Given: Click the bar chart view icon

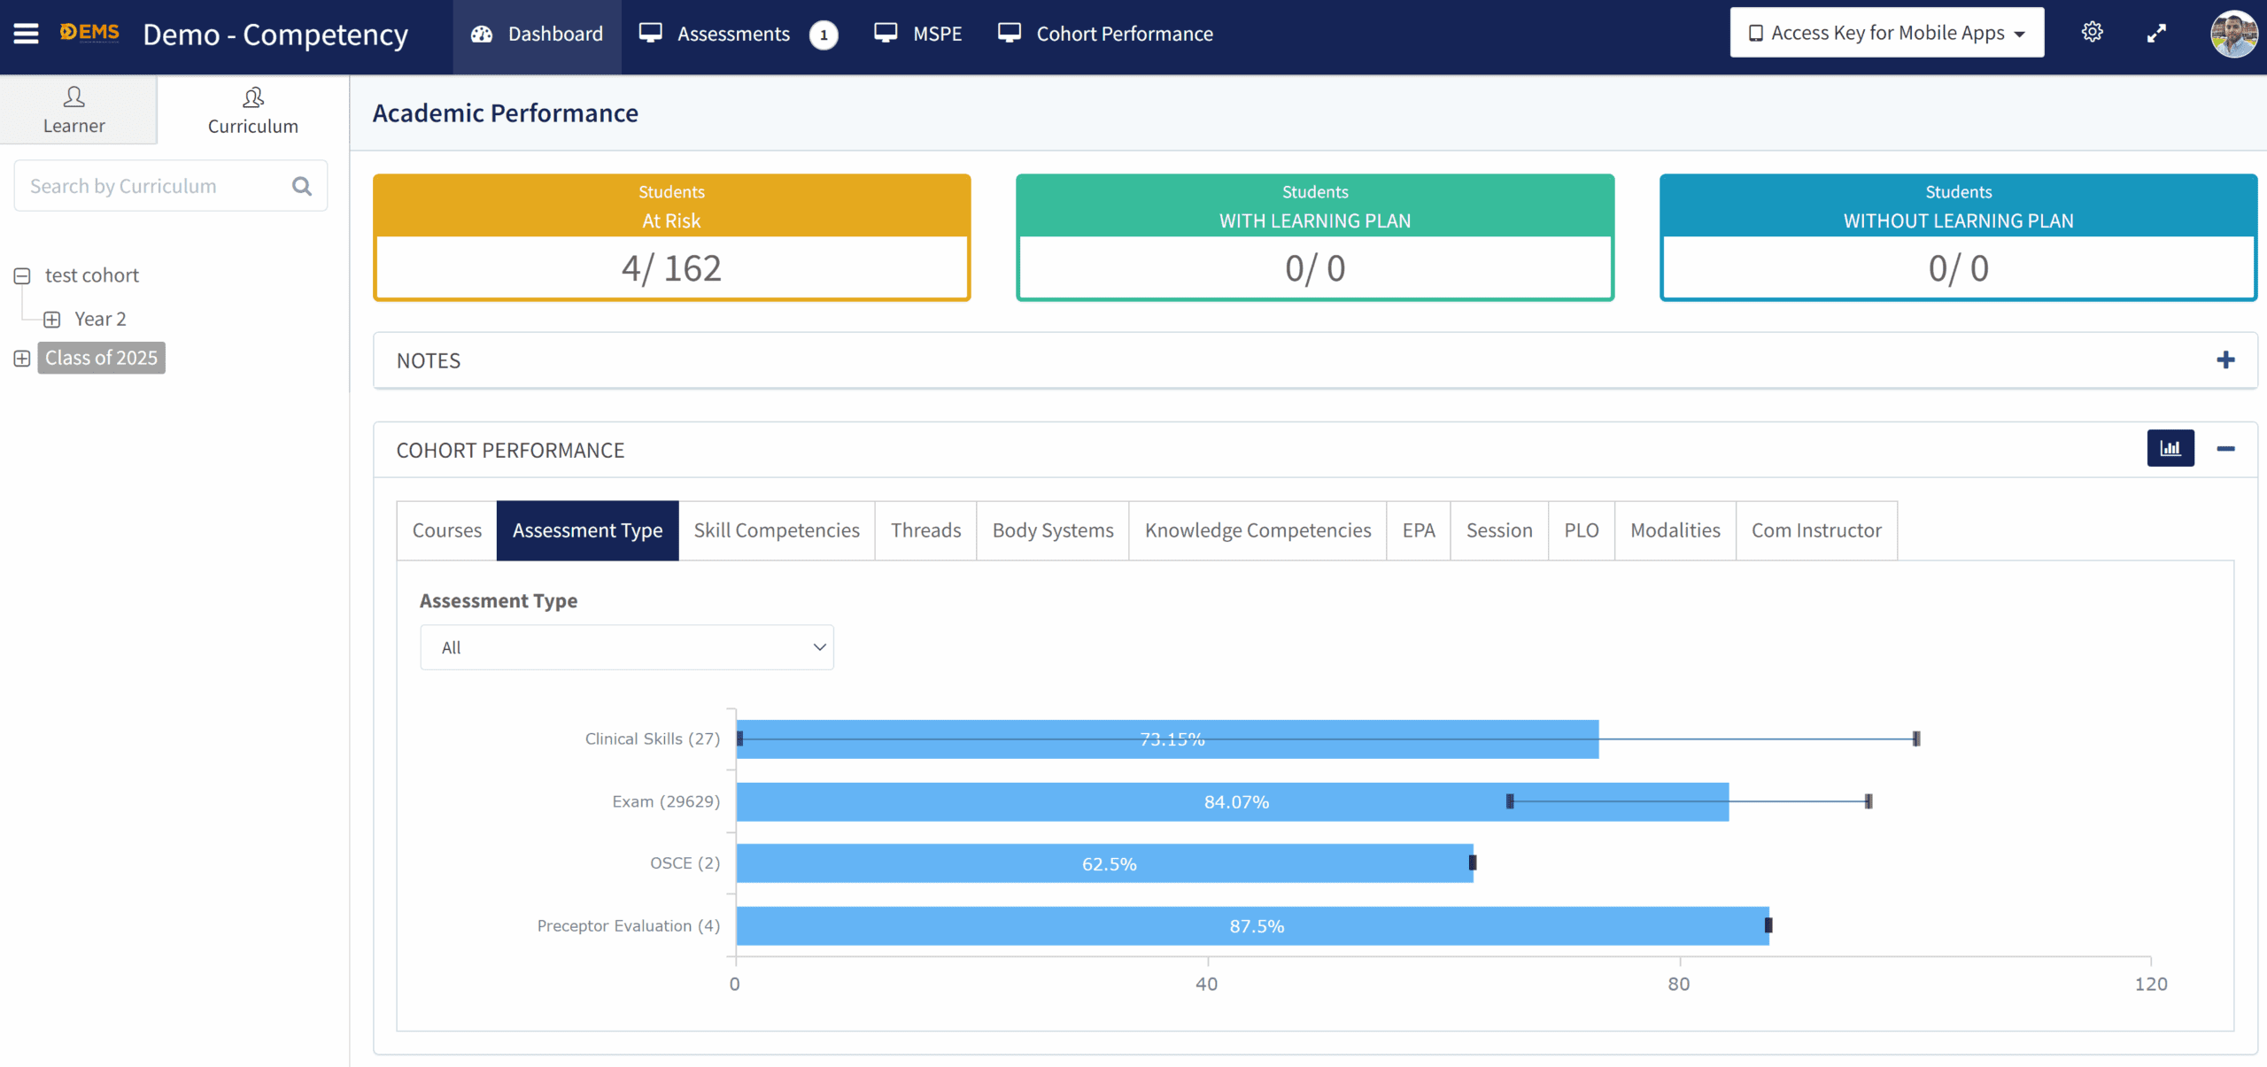Looking at the screenshot, I should [2170, 448].
